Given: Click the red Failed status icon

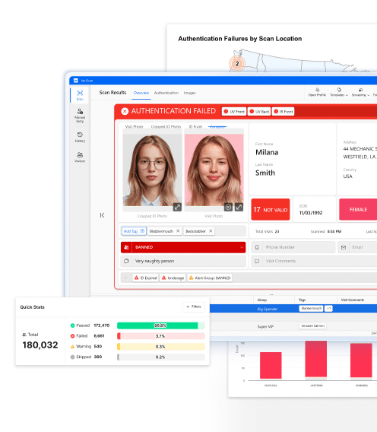Looking at the screenshot, I should coord(72,336).
